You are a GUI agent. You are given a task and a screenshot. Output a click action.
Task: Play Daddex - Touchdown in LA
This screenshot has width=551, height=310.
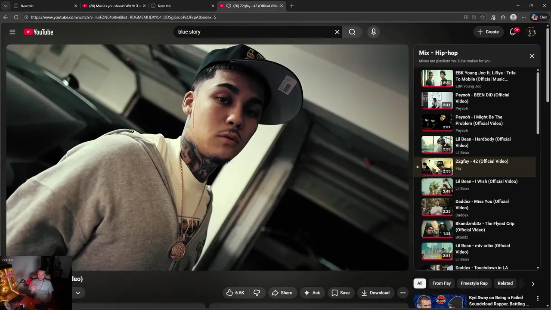point(475,267)
